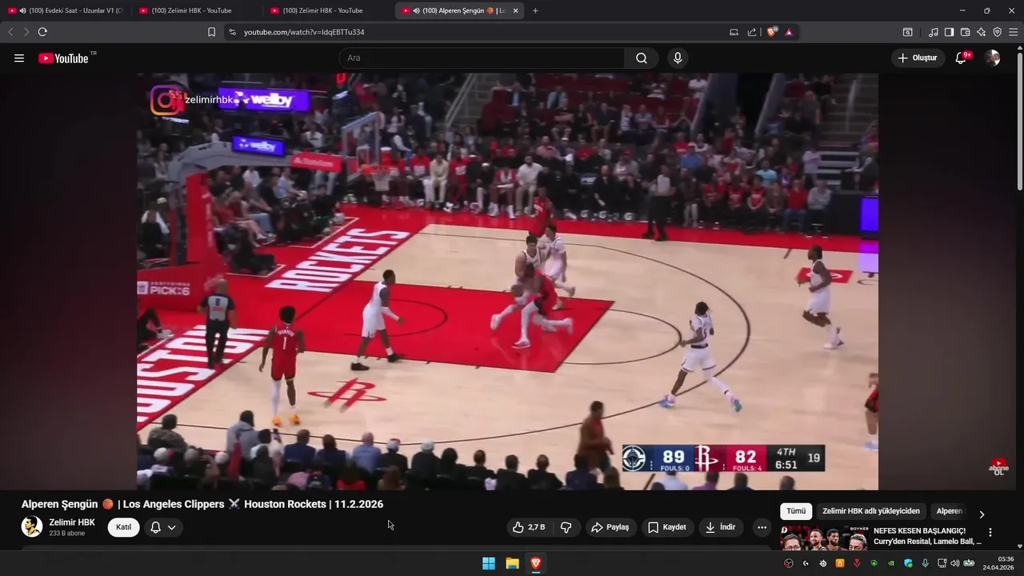Show more filter chips with arrow
Screen dimensions: 1024x576
tap(982, 514)
